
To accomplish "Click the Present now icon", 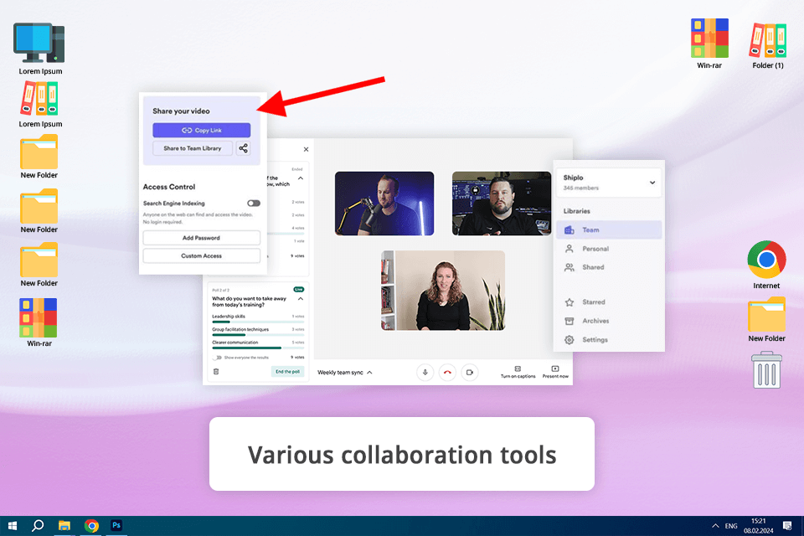I will click(554, 368).
